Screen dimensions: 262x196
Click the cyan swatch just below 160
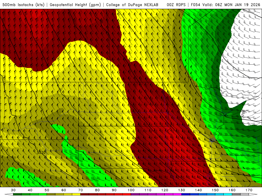coord(228,194)
